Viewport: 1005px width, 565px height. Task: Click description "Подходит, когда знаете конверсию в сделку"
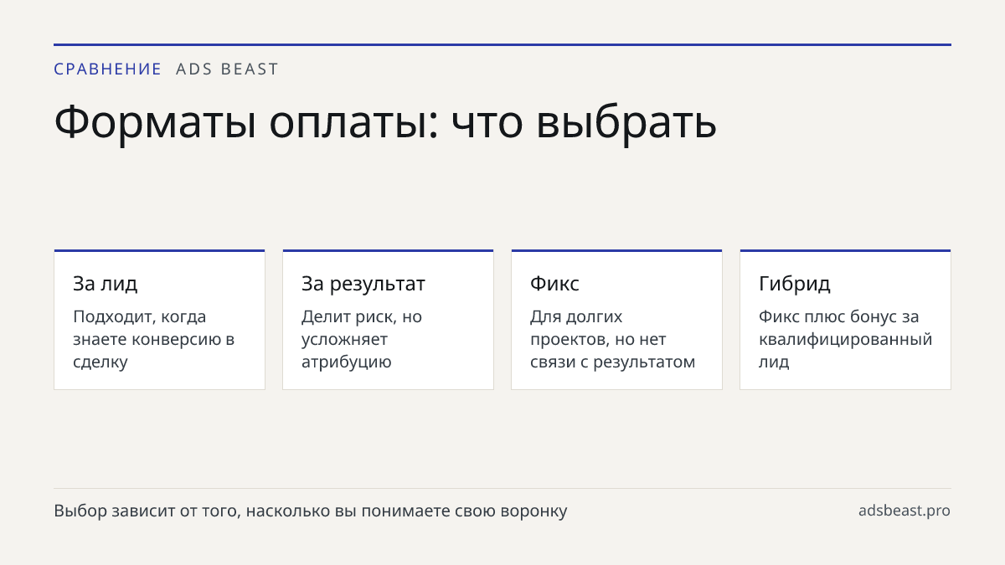[154, 339]
